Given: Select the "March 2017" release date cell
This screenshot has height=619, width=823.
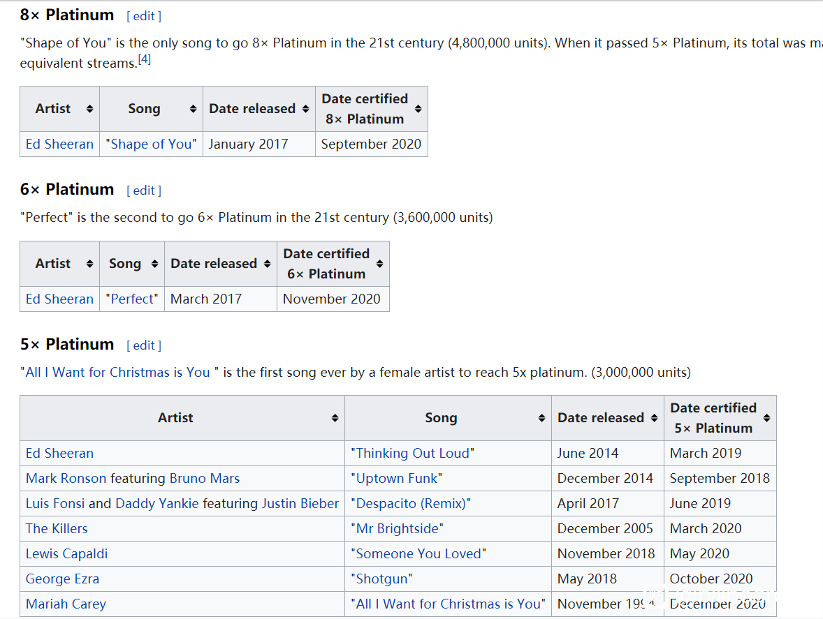Looking at the screenshot, I should pos(221,299).
